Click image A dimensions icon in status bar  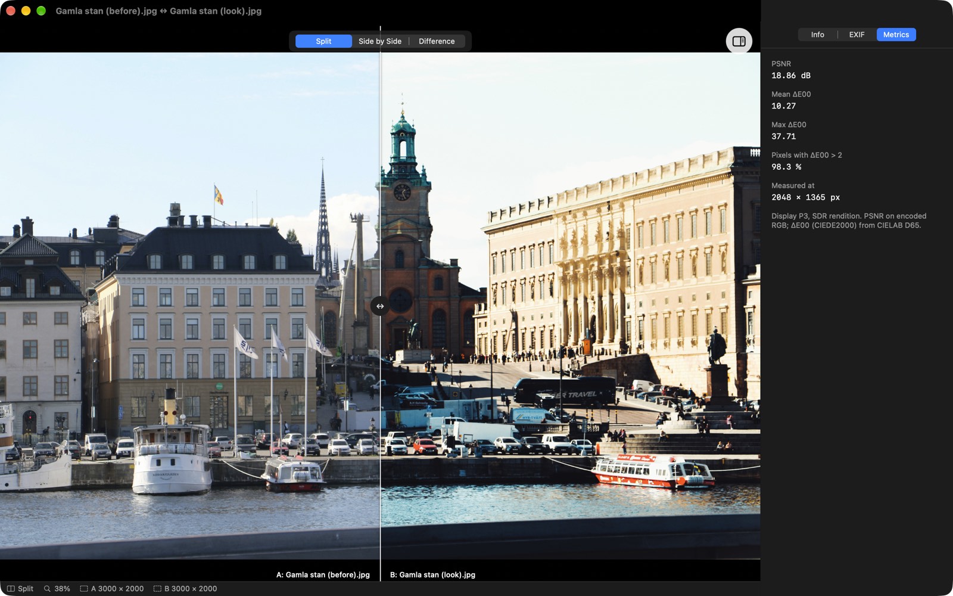(84, 588)
